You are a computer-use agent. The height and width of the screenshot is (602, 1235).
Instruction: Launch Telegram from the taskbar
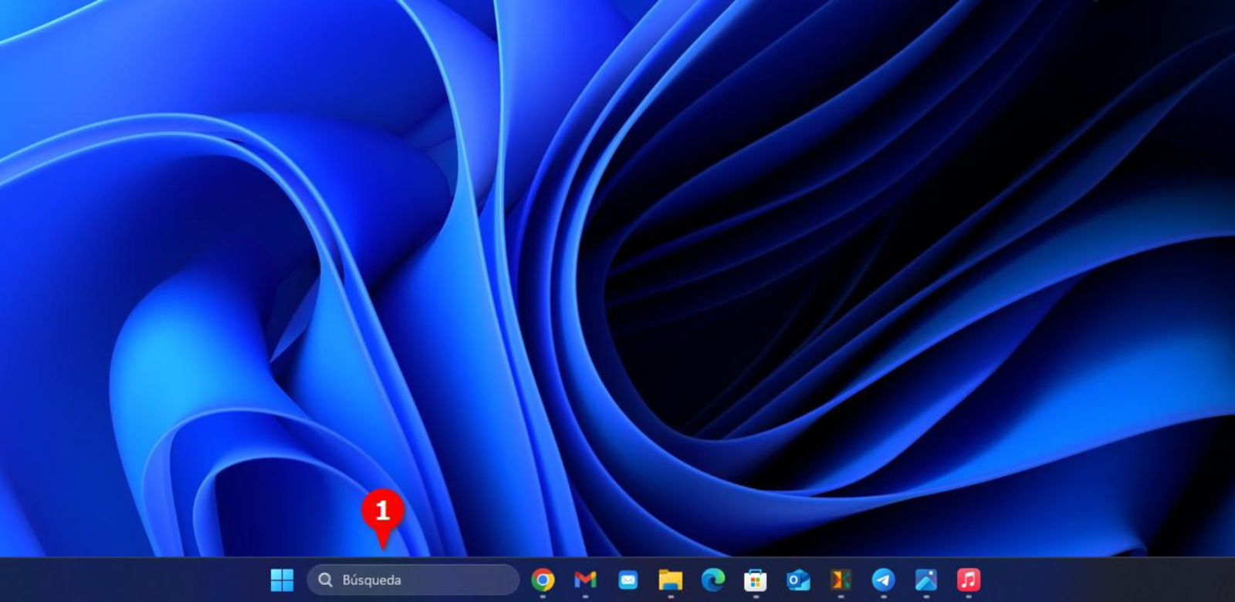pos(883,580)
